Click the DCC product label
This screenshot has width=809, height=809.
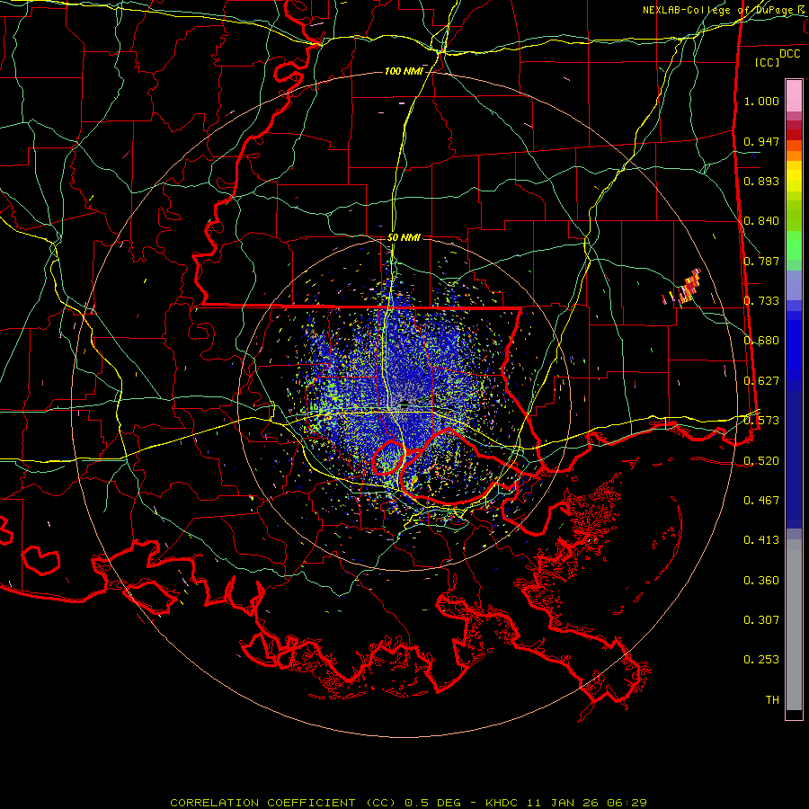[789, 54]
